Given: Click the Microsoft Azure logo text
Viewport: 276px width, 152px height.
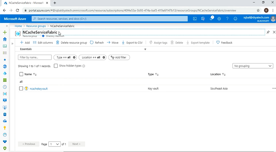Looking at the screenshot, I should click(15, 19).
